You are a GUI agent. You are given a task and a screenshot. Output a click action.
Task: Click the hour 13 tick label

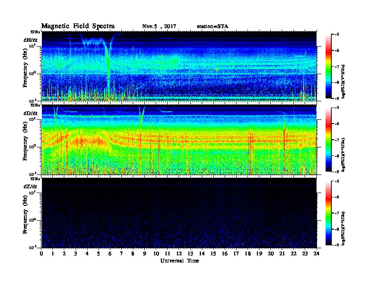(x=190, y=254)
